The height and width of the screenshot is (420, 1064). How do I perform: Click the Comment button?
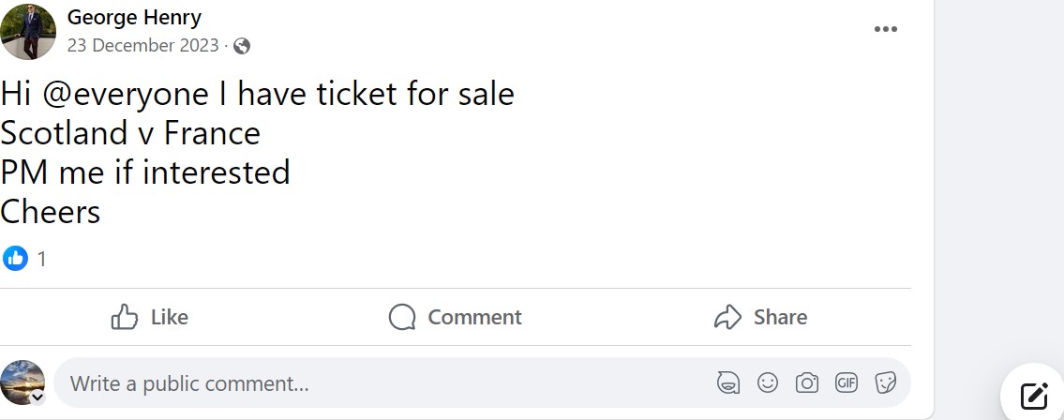456,318
